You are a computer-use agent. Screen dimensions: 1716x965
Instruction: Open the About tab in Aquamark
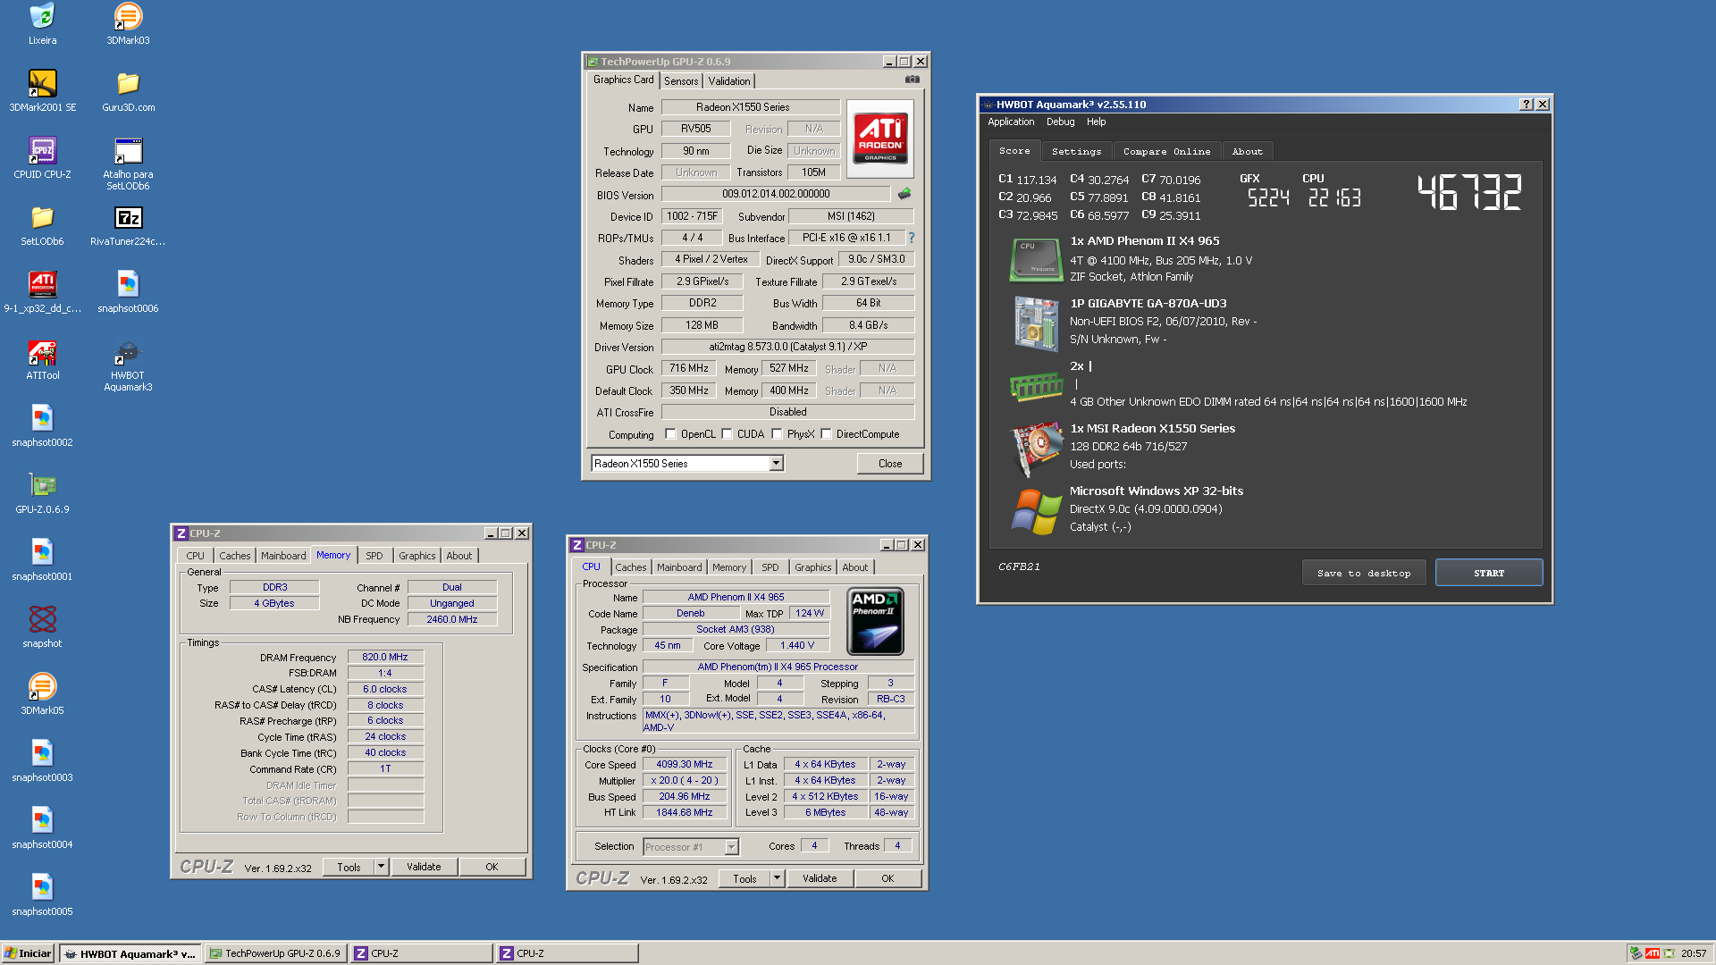tap(1247, 152)
